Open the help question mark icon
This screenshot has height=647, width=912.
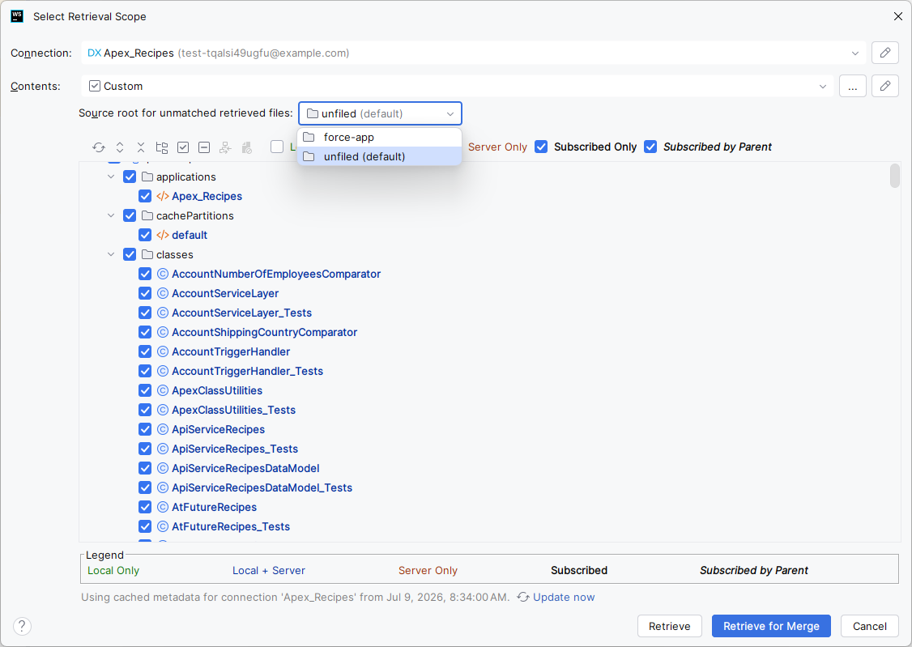click(x=22, y=626)
